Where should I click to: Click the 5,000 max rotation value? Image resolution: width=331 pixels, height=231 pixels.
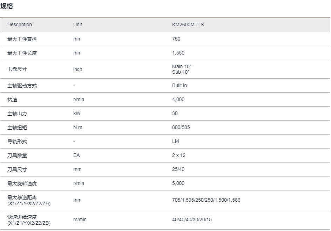pos(178,183)
